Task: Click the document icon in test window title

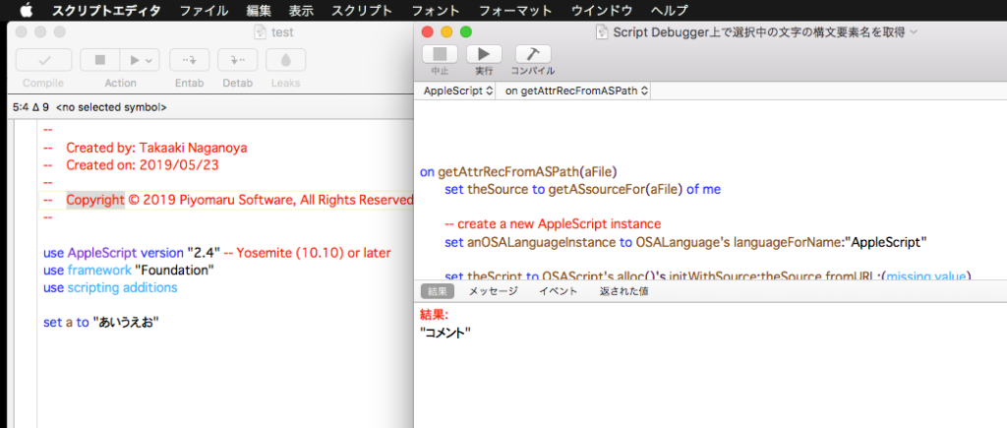Action: click(260, 32)
